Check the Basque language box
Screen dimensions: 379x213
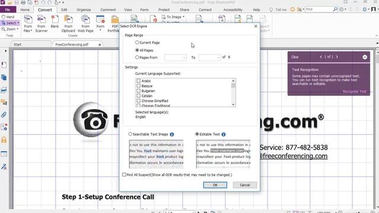[139, 86]
